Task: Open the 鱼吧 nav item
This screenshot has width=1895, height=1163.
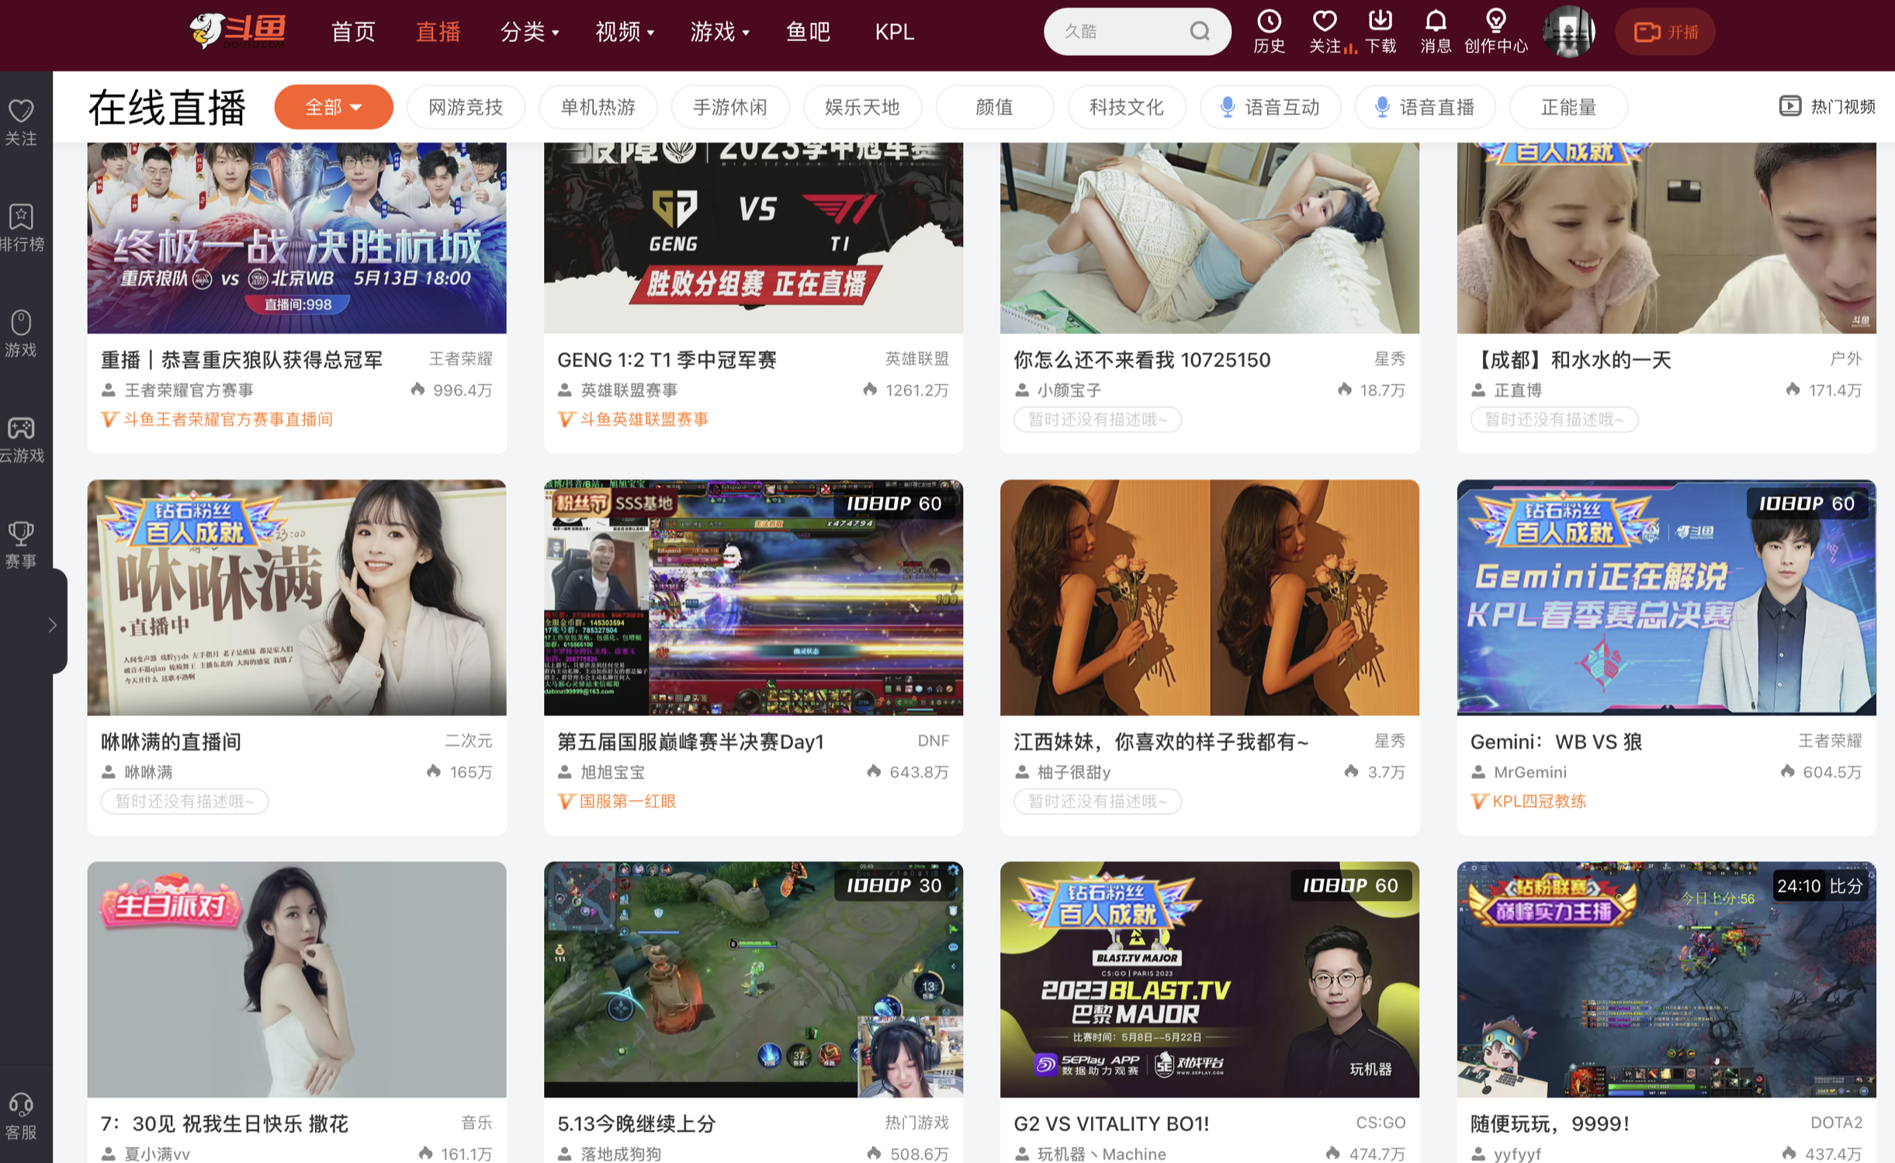Action: coord(808,32)
